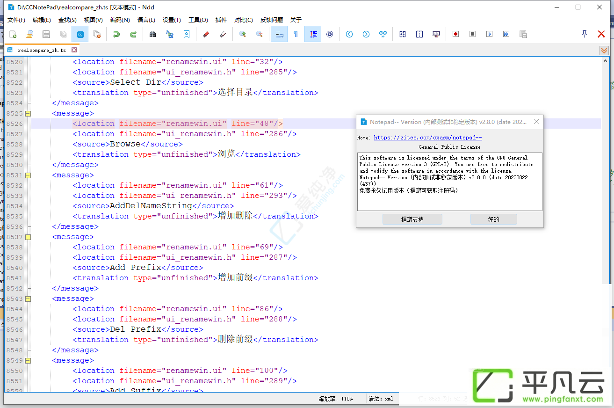614x408 pixels.
Task: Open the 文件(F) menu
Action: tap(16, 20)
